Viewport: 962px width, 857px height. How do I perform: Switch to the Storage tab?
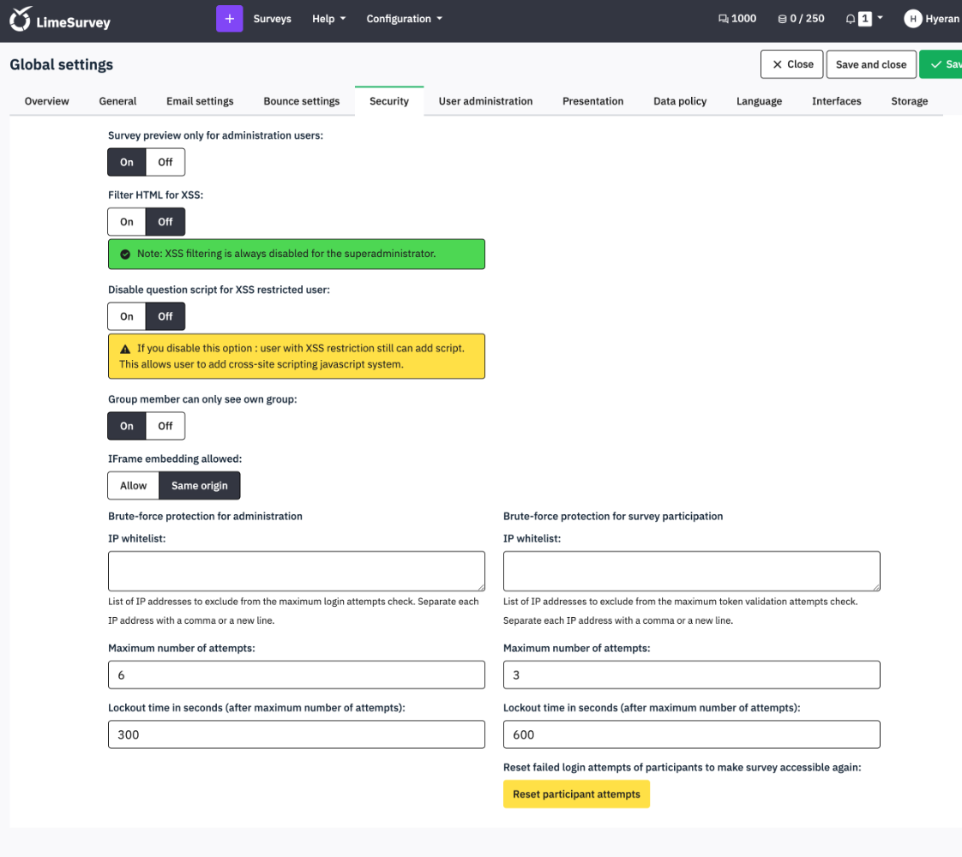point(909,101)
